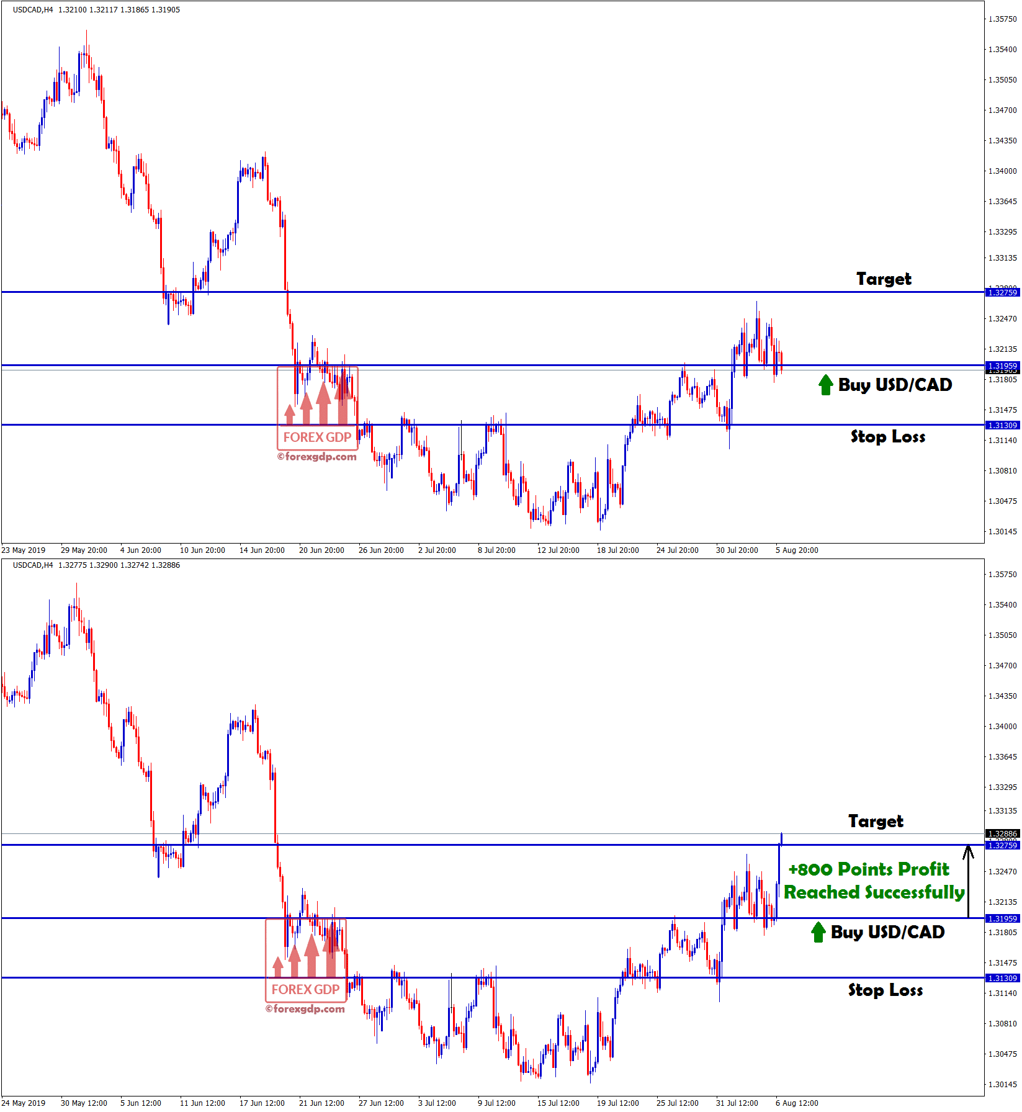This screenshot has height=1112, width=1022.
Task: Select the 1.31309 stop price tag in upper chart
Action: [1002, 425]
